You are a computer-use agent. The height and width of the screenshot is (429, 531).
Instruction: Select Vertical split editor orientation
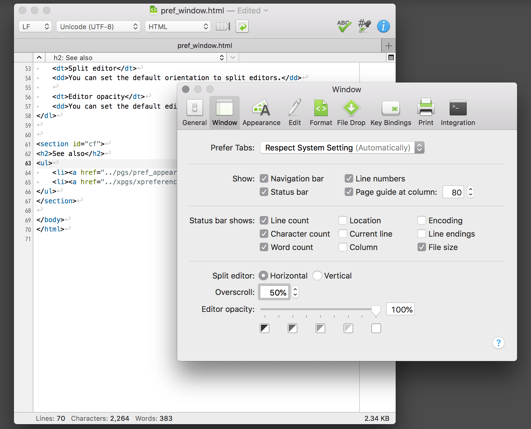(x=317, y=275)
